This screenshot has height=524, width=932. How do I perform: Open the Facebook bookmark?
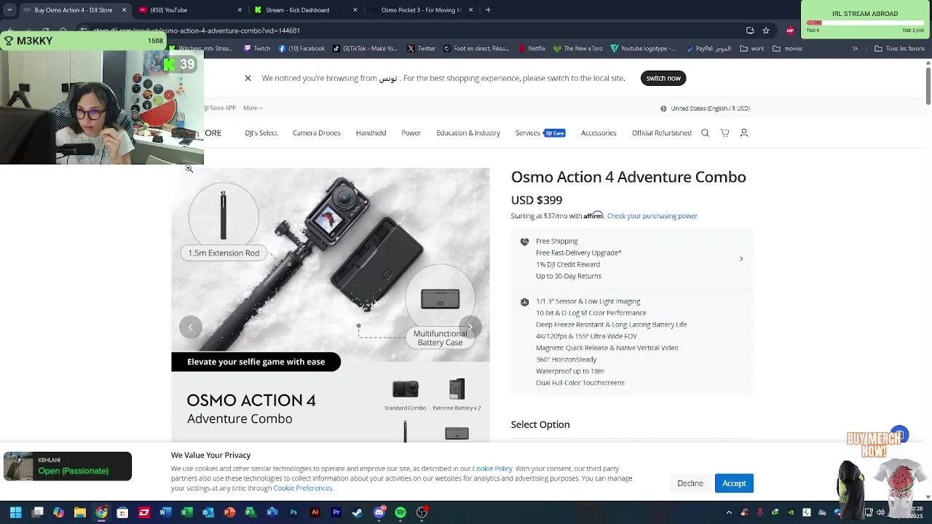coord(301,49)
